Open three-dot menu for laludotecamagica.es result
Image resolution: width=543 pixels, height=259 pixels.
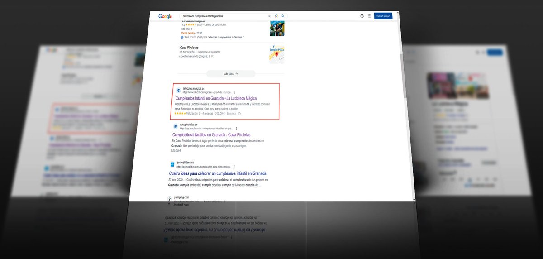[x=234, y=92]
